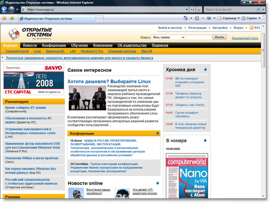Click the Конференции section arrow icon
Image resolution: width=270 pixels, height=203 pixels.
(x=158, y=133)
